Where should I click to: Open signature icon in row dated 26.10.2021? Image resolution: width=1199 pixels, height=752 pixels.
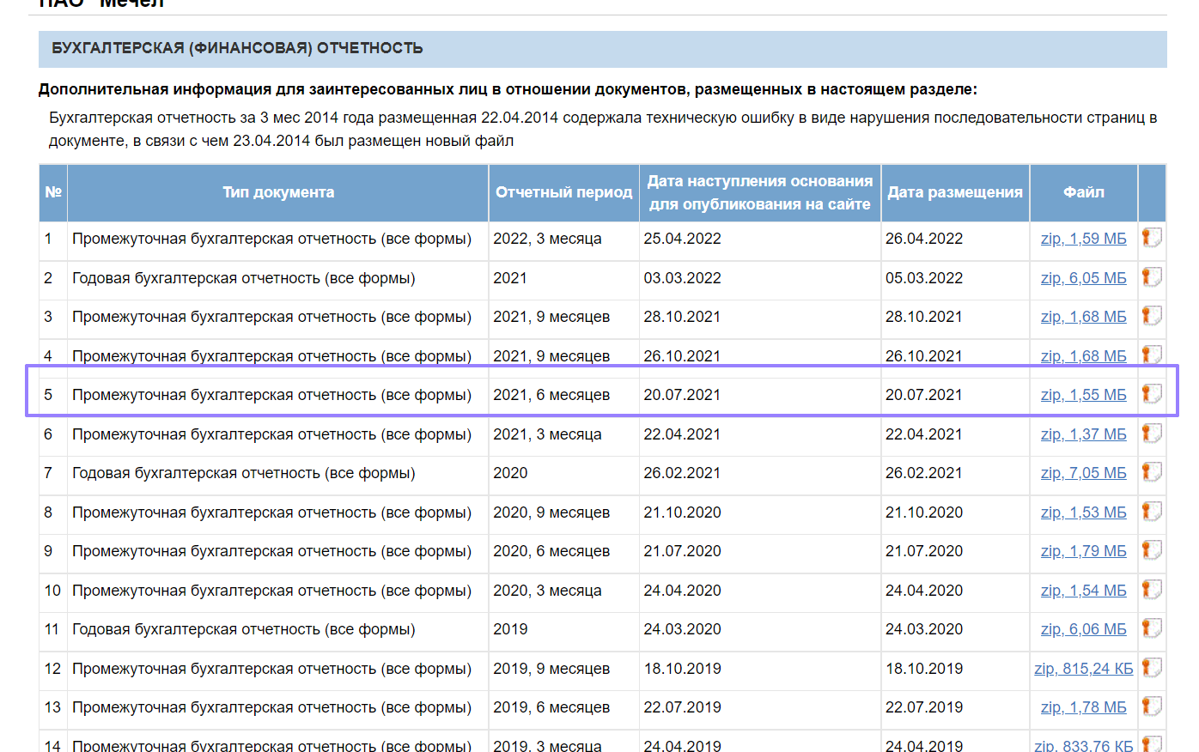[1152, 355]
